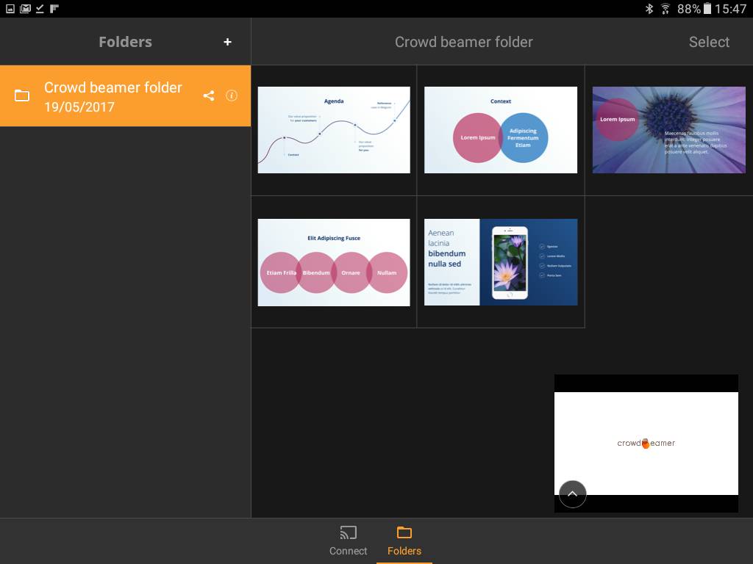Click the Crowd beamer folder title header
Viewport: 753px width, 564px height.
(463, 42)
